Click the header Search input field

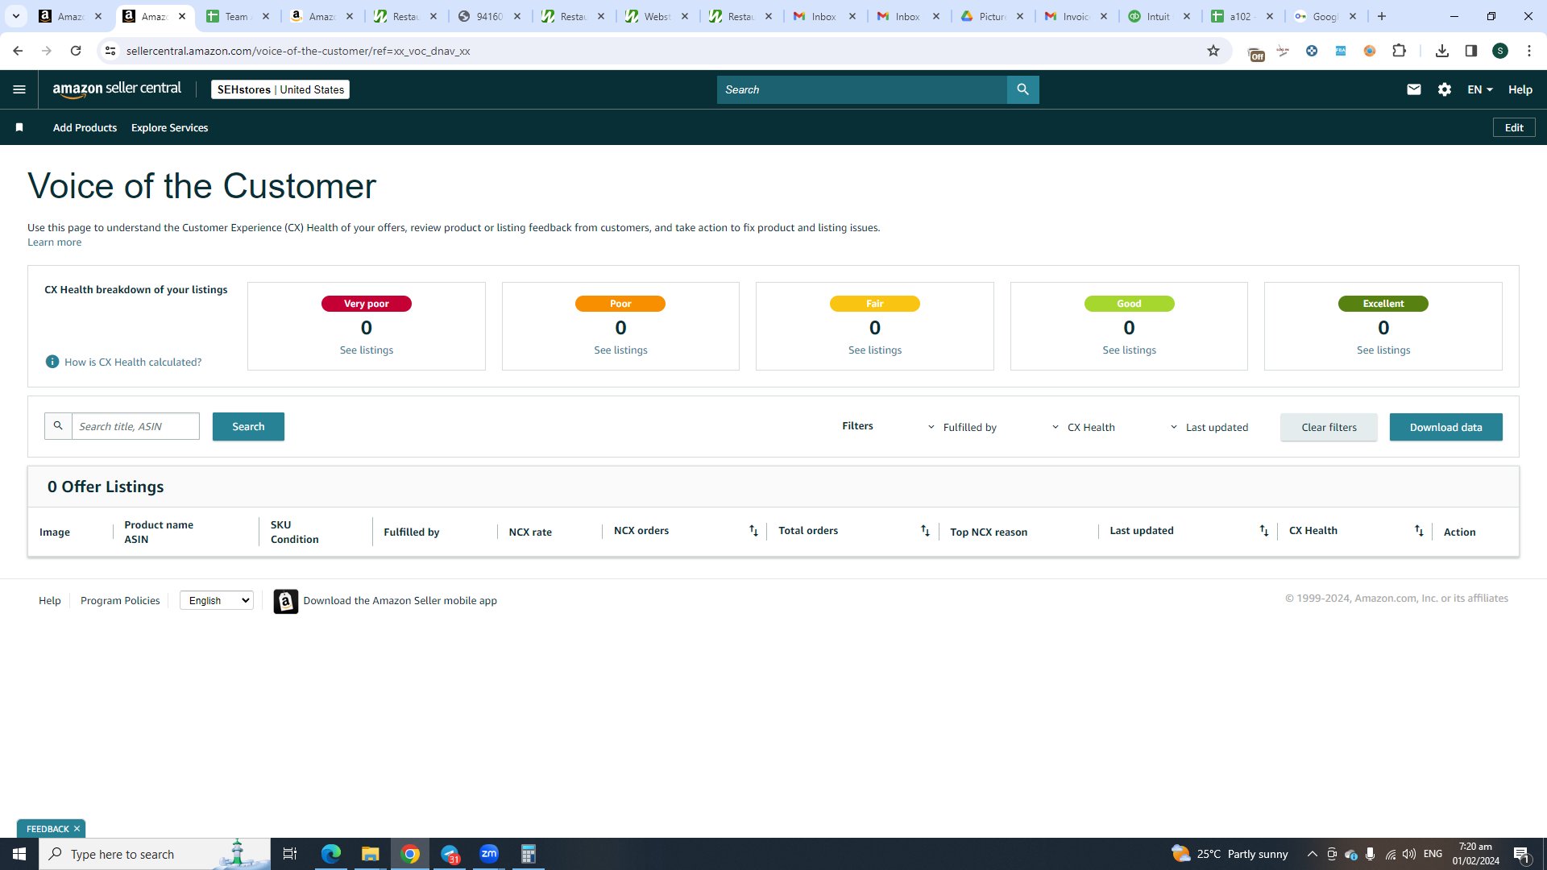tap(861, 89)
